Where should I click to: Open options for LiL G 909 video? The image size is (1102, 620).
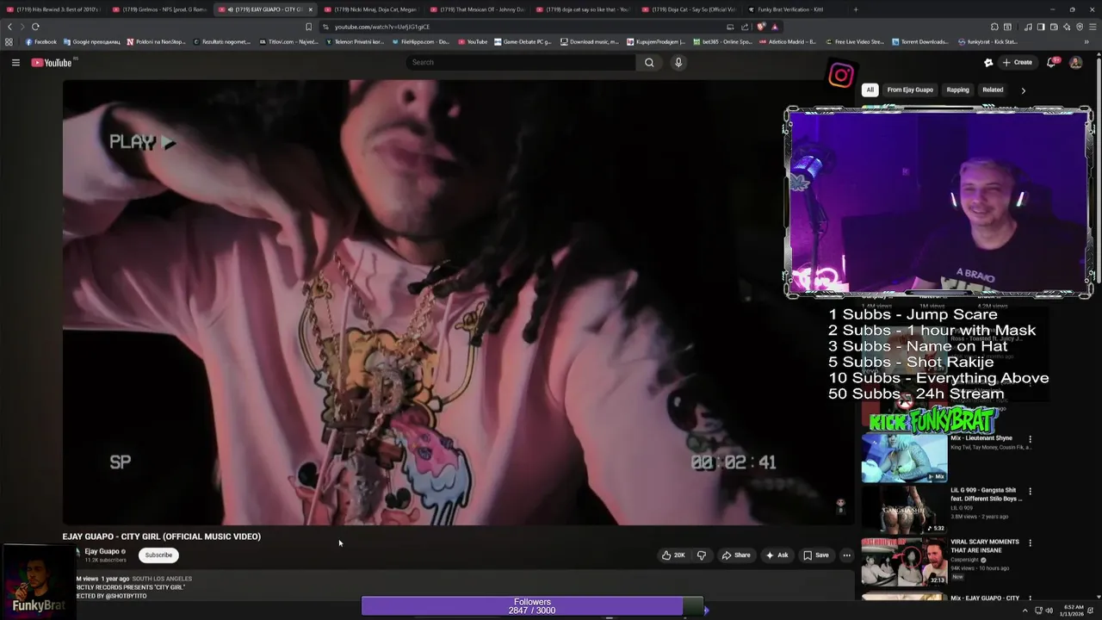(x=1030, y=492)
